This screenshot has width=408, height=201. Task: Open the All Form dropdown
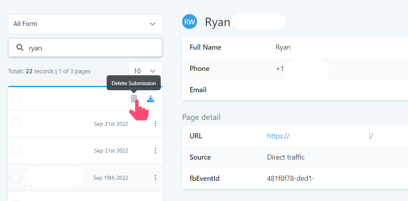(85, 24)
